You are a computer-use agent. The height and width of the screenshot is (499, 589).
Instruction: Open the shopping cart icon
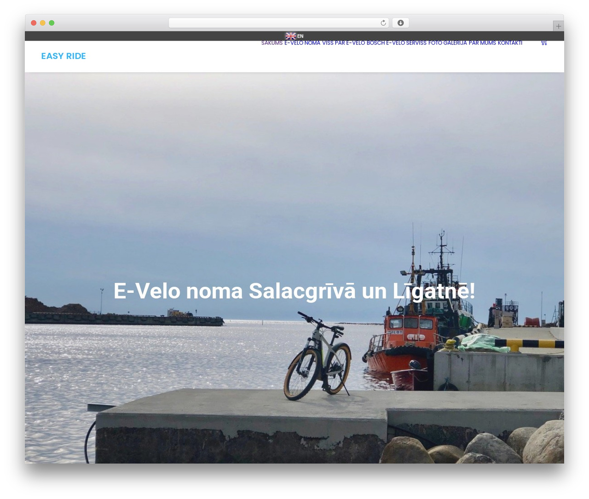[544, 43]
